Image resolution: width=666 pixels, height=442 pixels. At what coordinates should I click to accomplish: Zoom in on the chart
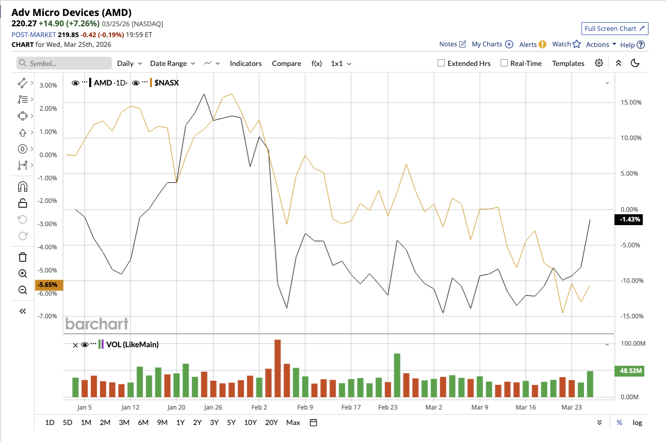coord(23,274)
